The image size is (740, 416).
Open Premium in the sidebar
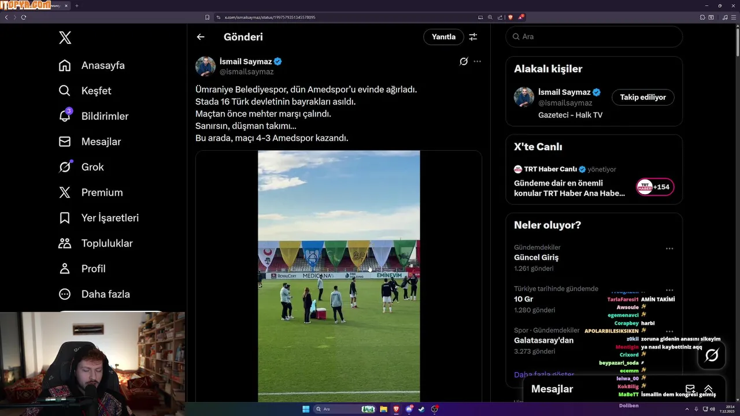point(91,192)
